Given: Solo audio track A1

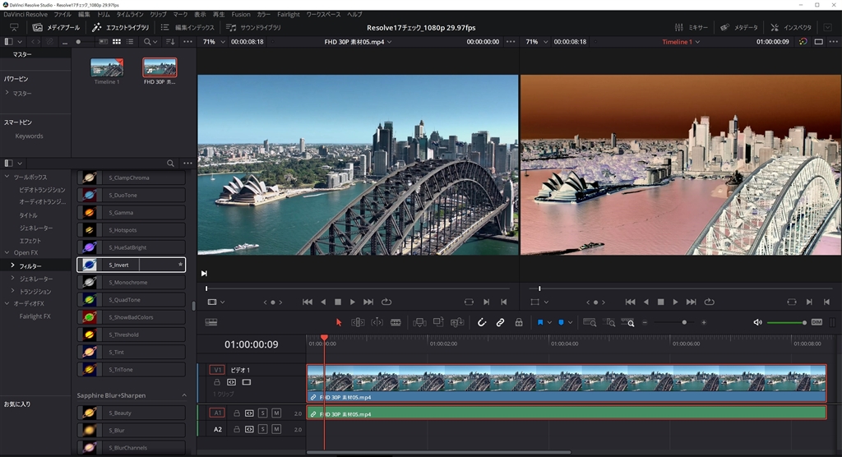Looking at the screenshot, I should pos(262,413).
